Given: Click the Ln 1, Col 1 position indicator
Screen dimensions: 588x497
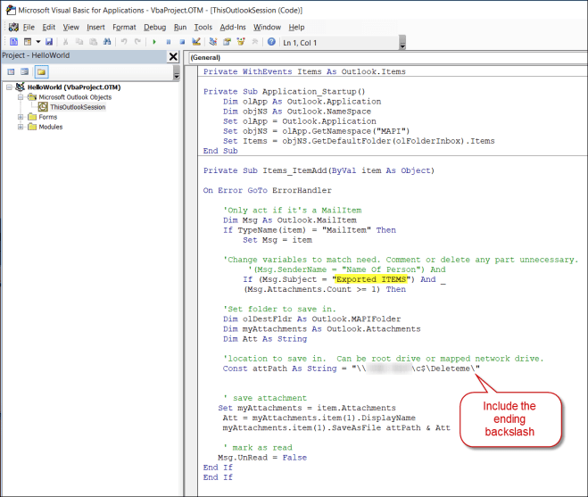Looking at the screenshot, I should [300, 43].
